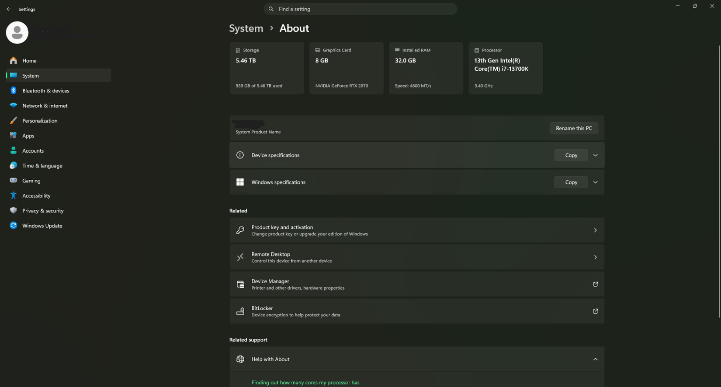Click the back arrow in Settings
The height and width of the screenshot is (387, 721).
(x=9, y=9)
